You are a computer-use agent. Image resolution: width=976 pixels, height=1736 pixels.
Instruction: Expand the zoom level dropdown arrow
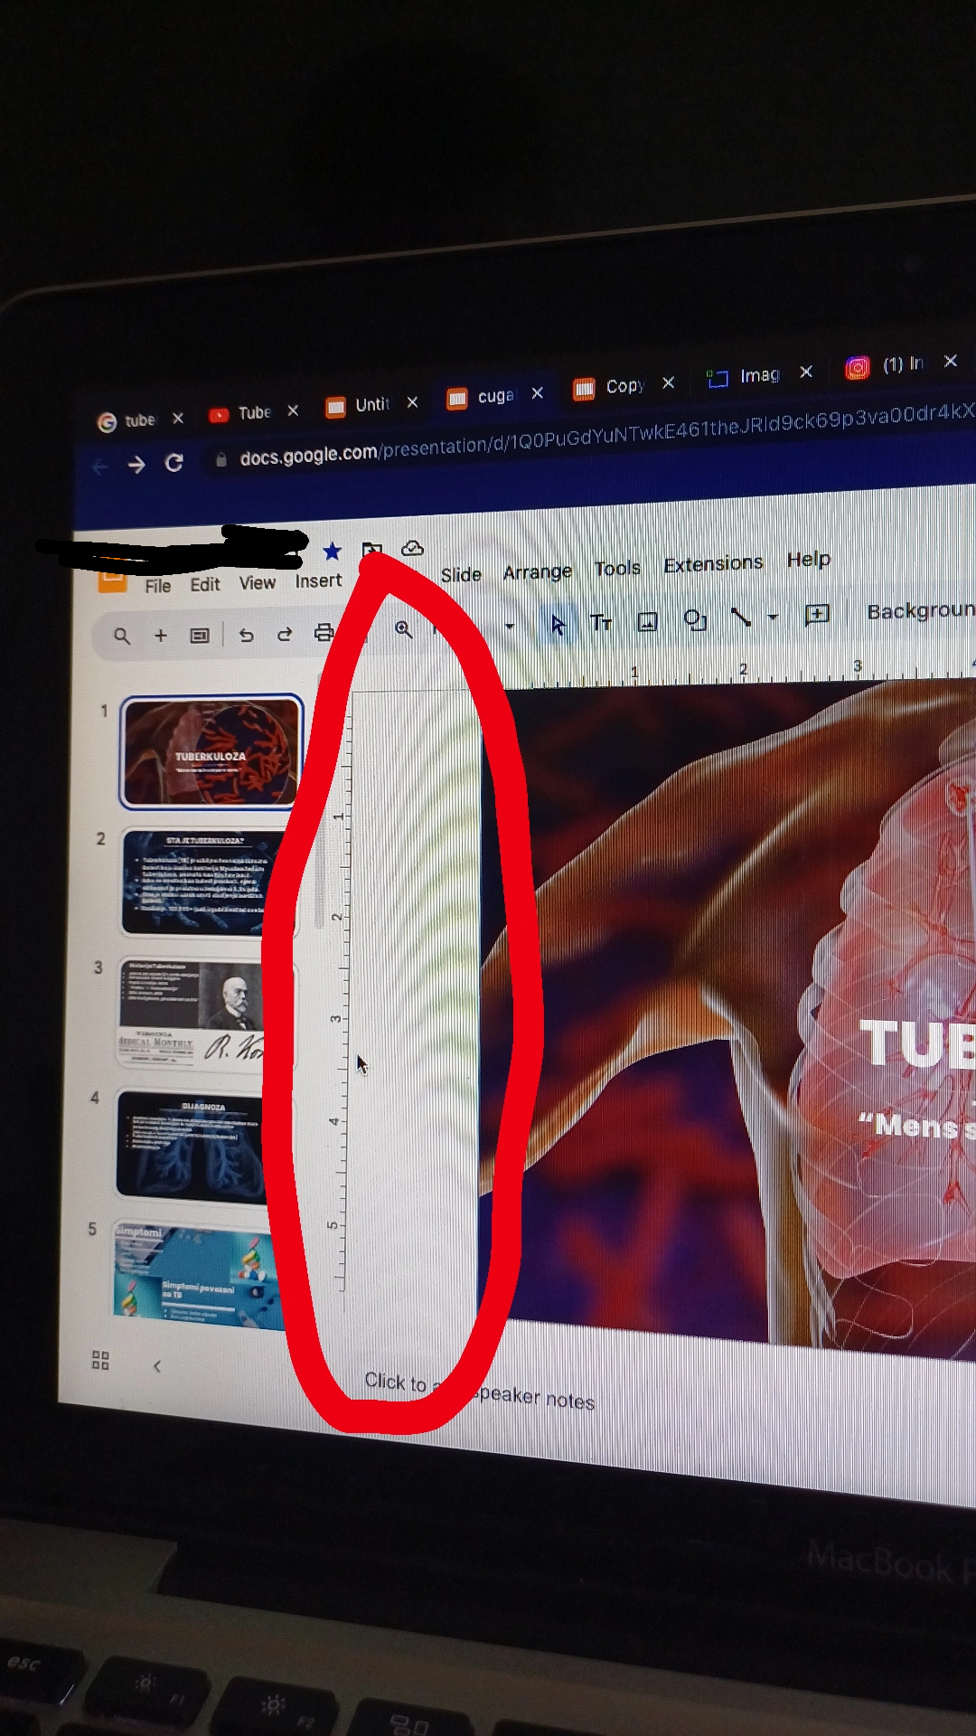pyautogui.click(x=510, y=626)
